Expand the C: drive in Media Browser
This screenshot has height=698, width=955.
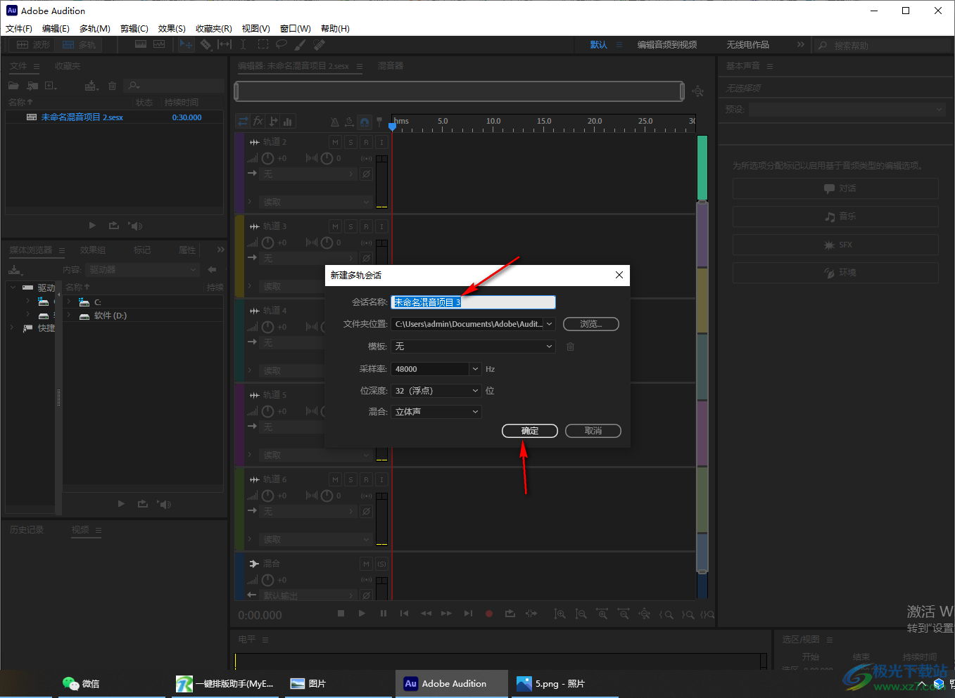69,302
